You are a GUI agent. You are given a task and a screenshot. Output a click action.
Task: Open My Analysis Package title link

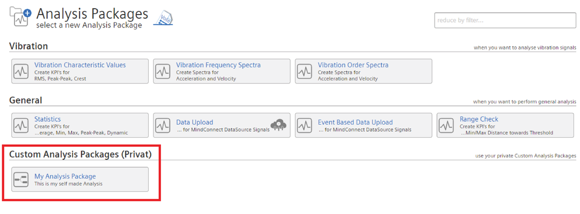[x=65, y=177]
